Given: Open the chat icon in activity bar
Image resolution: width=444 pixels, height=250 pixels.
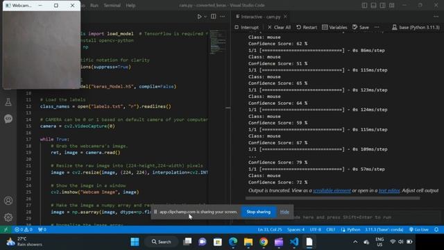Looking at the screenshot, I should [8, 119].
